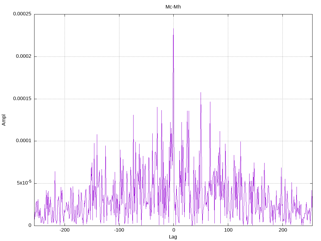Click the x-axis tick label -200
The image size is (321, 241).
pos(65,230)
